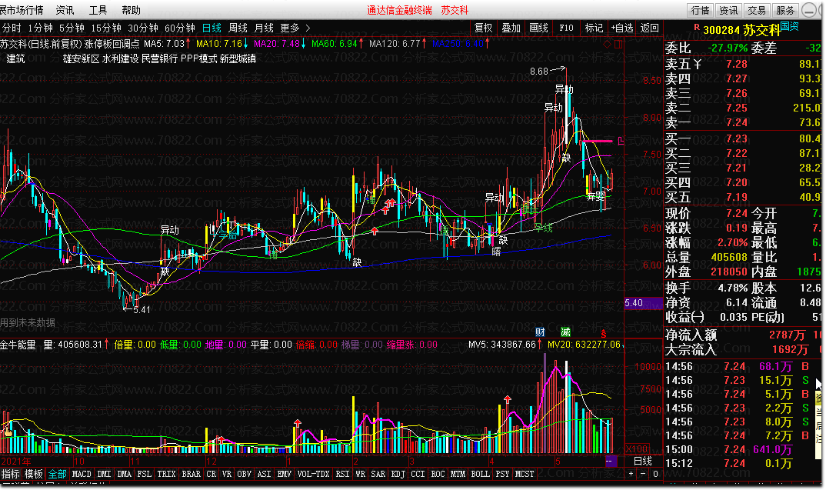The height and width of the screenshot is (490, 826).
Task: Click the 行情 button at top right
Action: [700, 10]
